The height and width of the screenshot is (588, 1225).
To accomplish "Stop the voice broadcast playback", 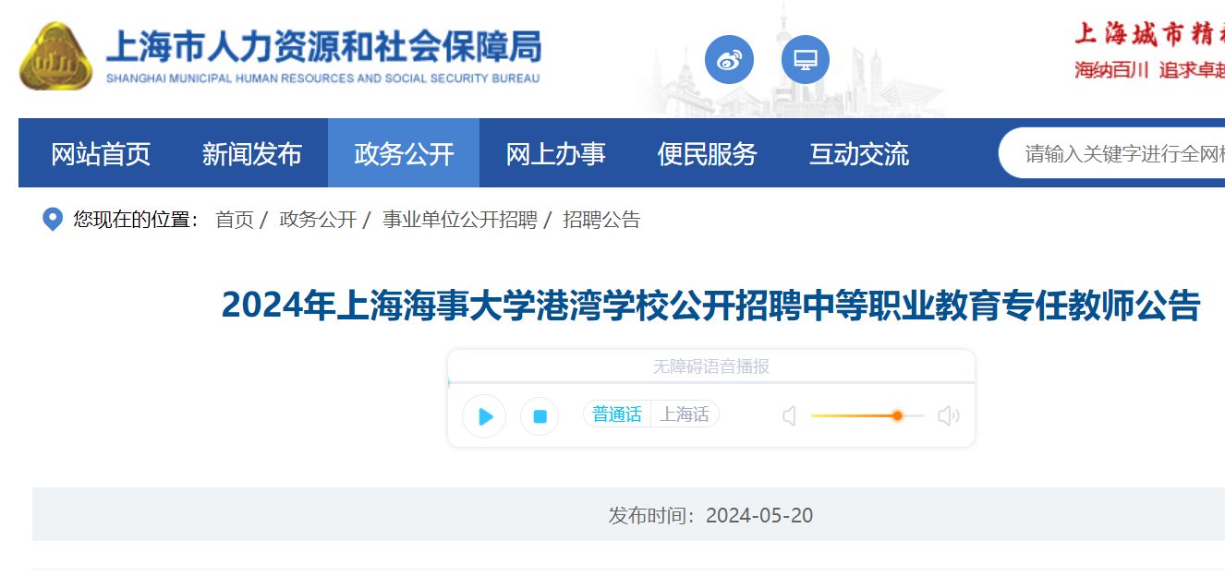I will [540, 416].
